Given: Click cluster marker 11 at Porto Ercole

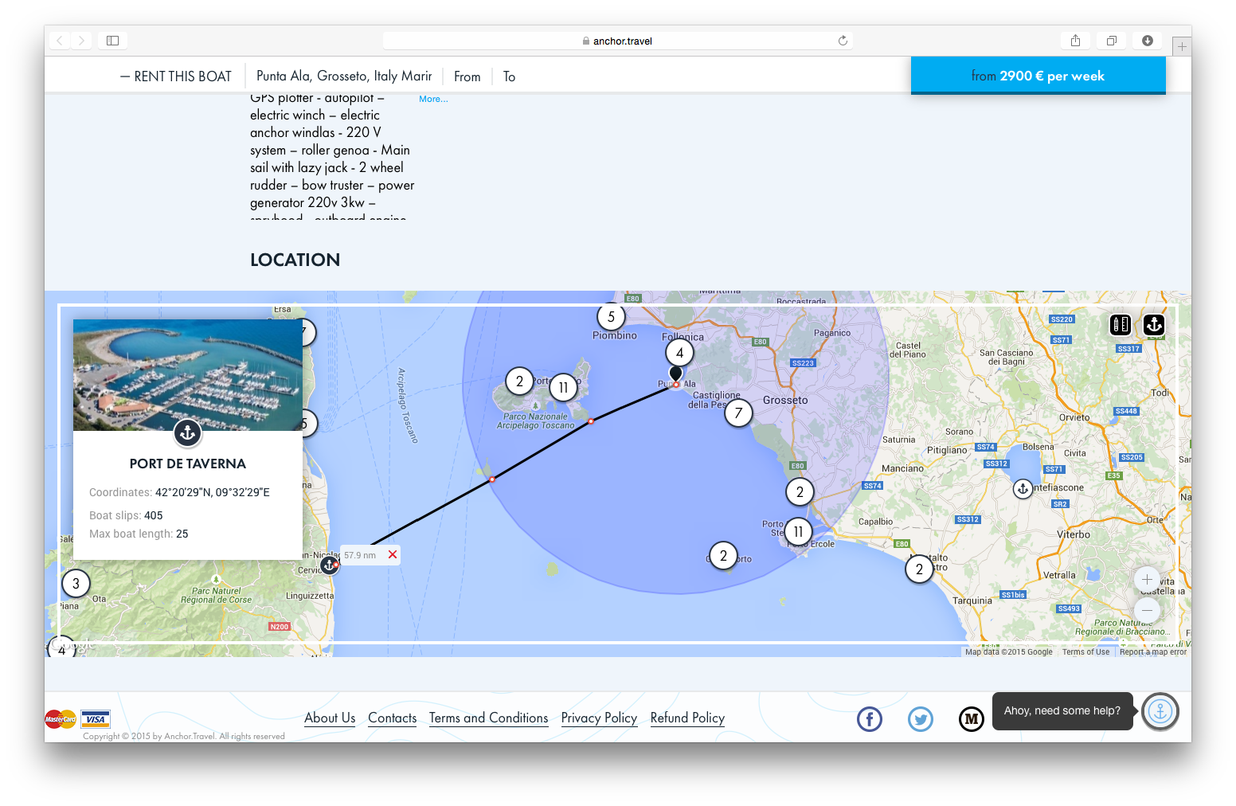Looking at the screenshot, I should (798, 532).
